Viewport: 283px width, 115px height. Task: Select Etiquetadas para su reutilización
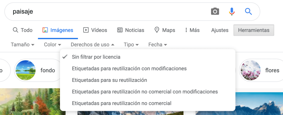109,80
